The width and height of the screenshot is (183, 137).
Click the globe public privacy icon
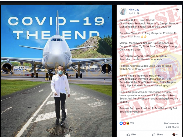[138, 13]
